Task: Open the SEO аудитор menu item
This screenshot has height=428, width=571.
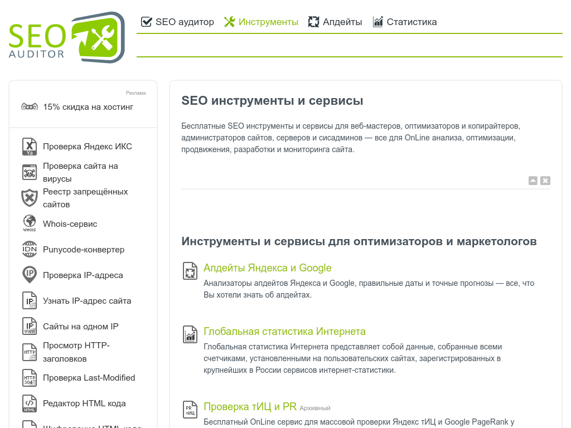Action: pos(177,22)
